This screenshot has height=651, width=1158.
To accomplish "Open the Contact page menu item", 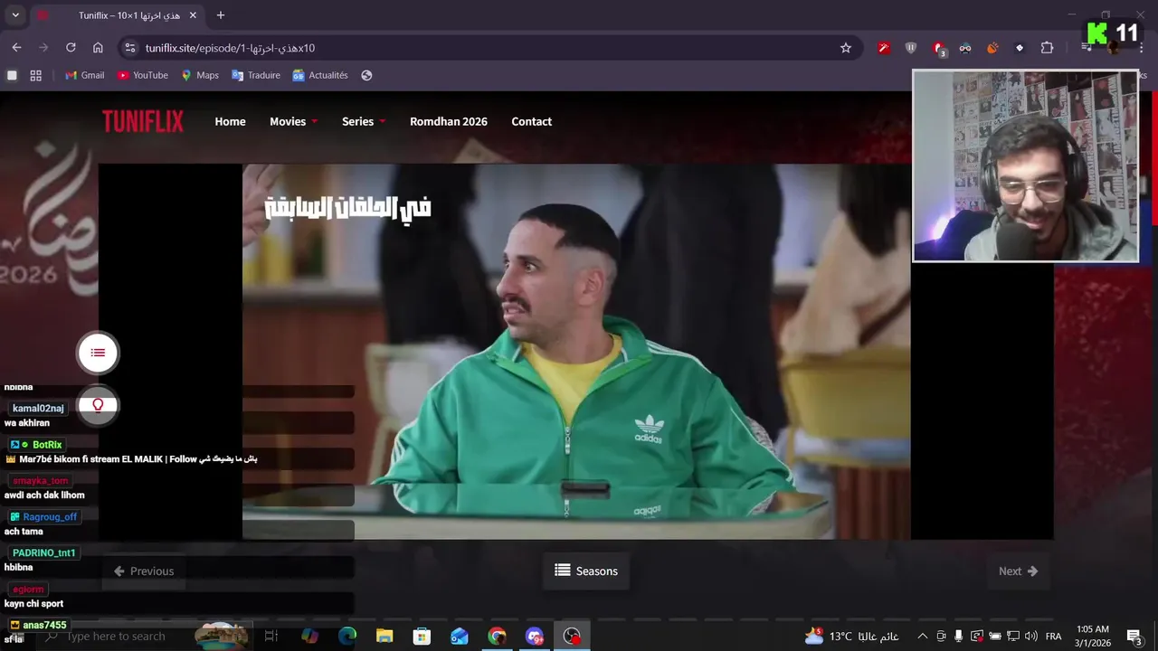I will (531, 121).
